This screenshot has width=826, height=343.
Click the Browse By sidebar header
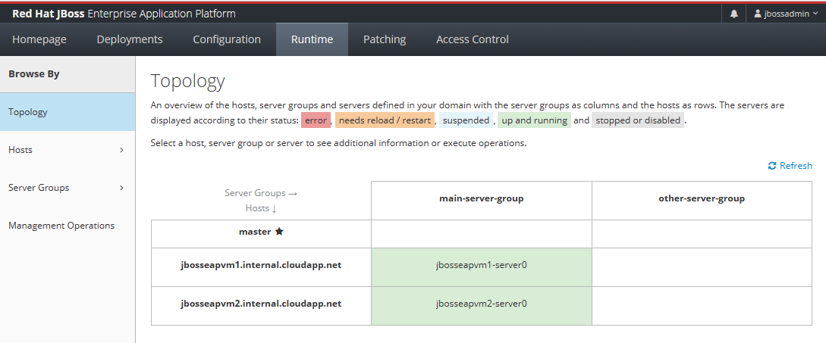tap(68, 74)
